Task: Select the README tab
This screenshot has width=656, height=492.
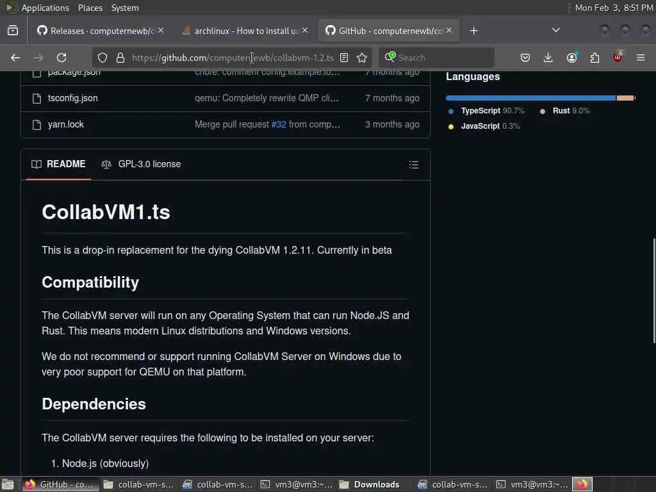Action: pos(58,164)
